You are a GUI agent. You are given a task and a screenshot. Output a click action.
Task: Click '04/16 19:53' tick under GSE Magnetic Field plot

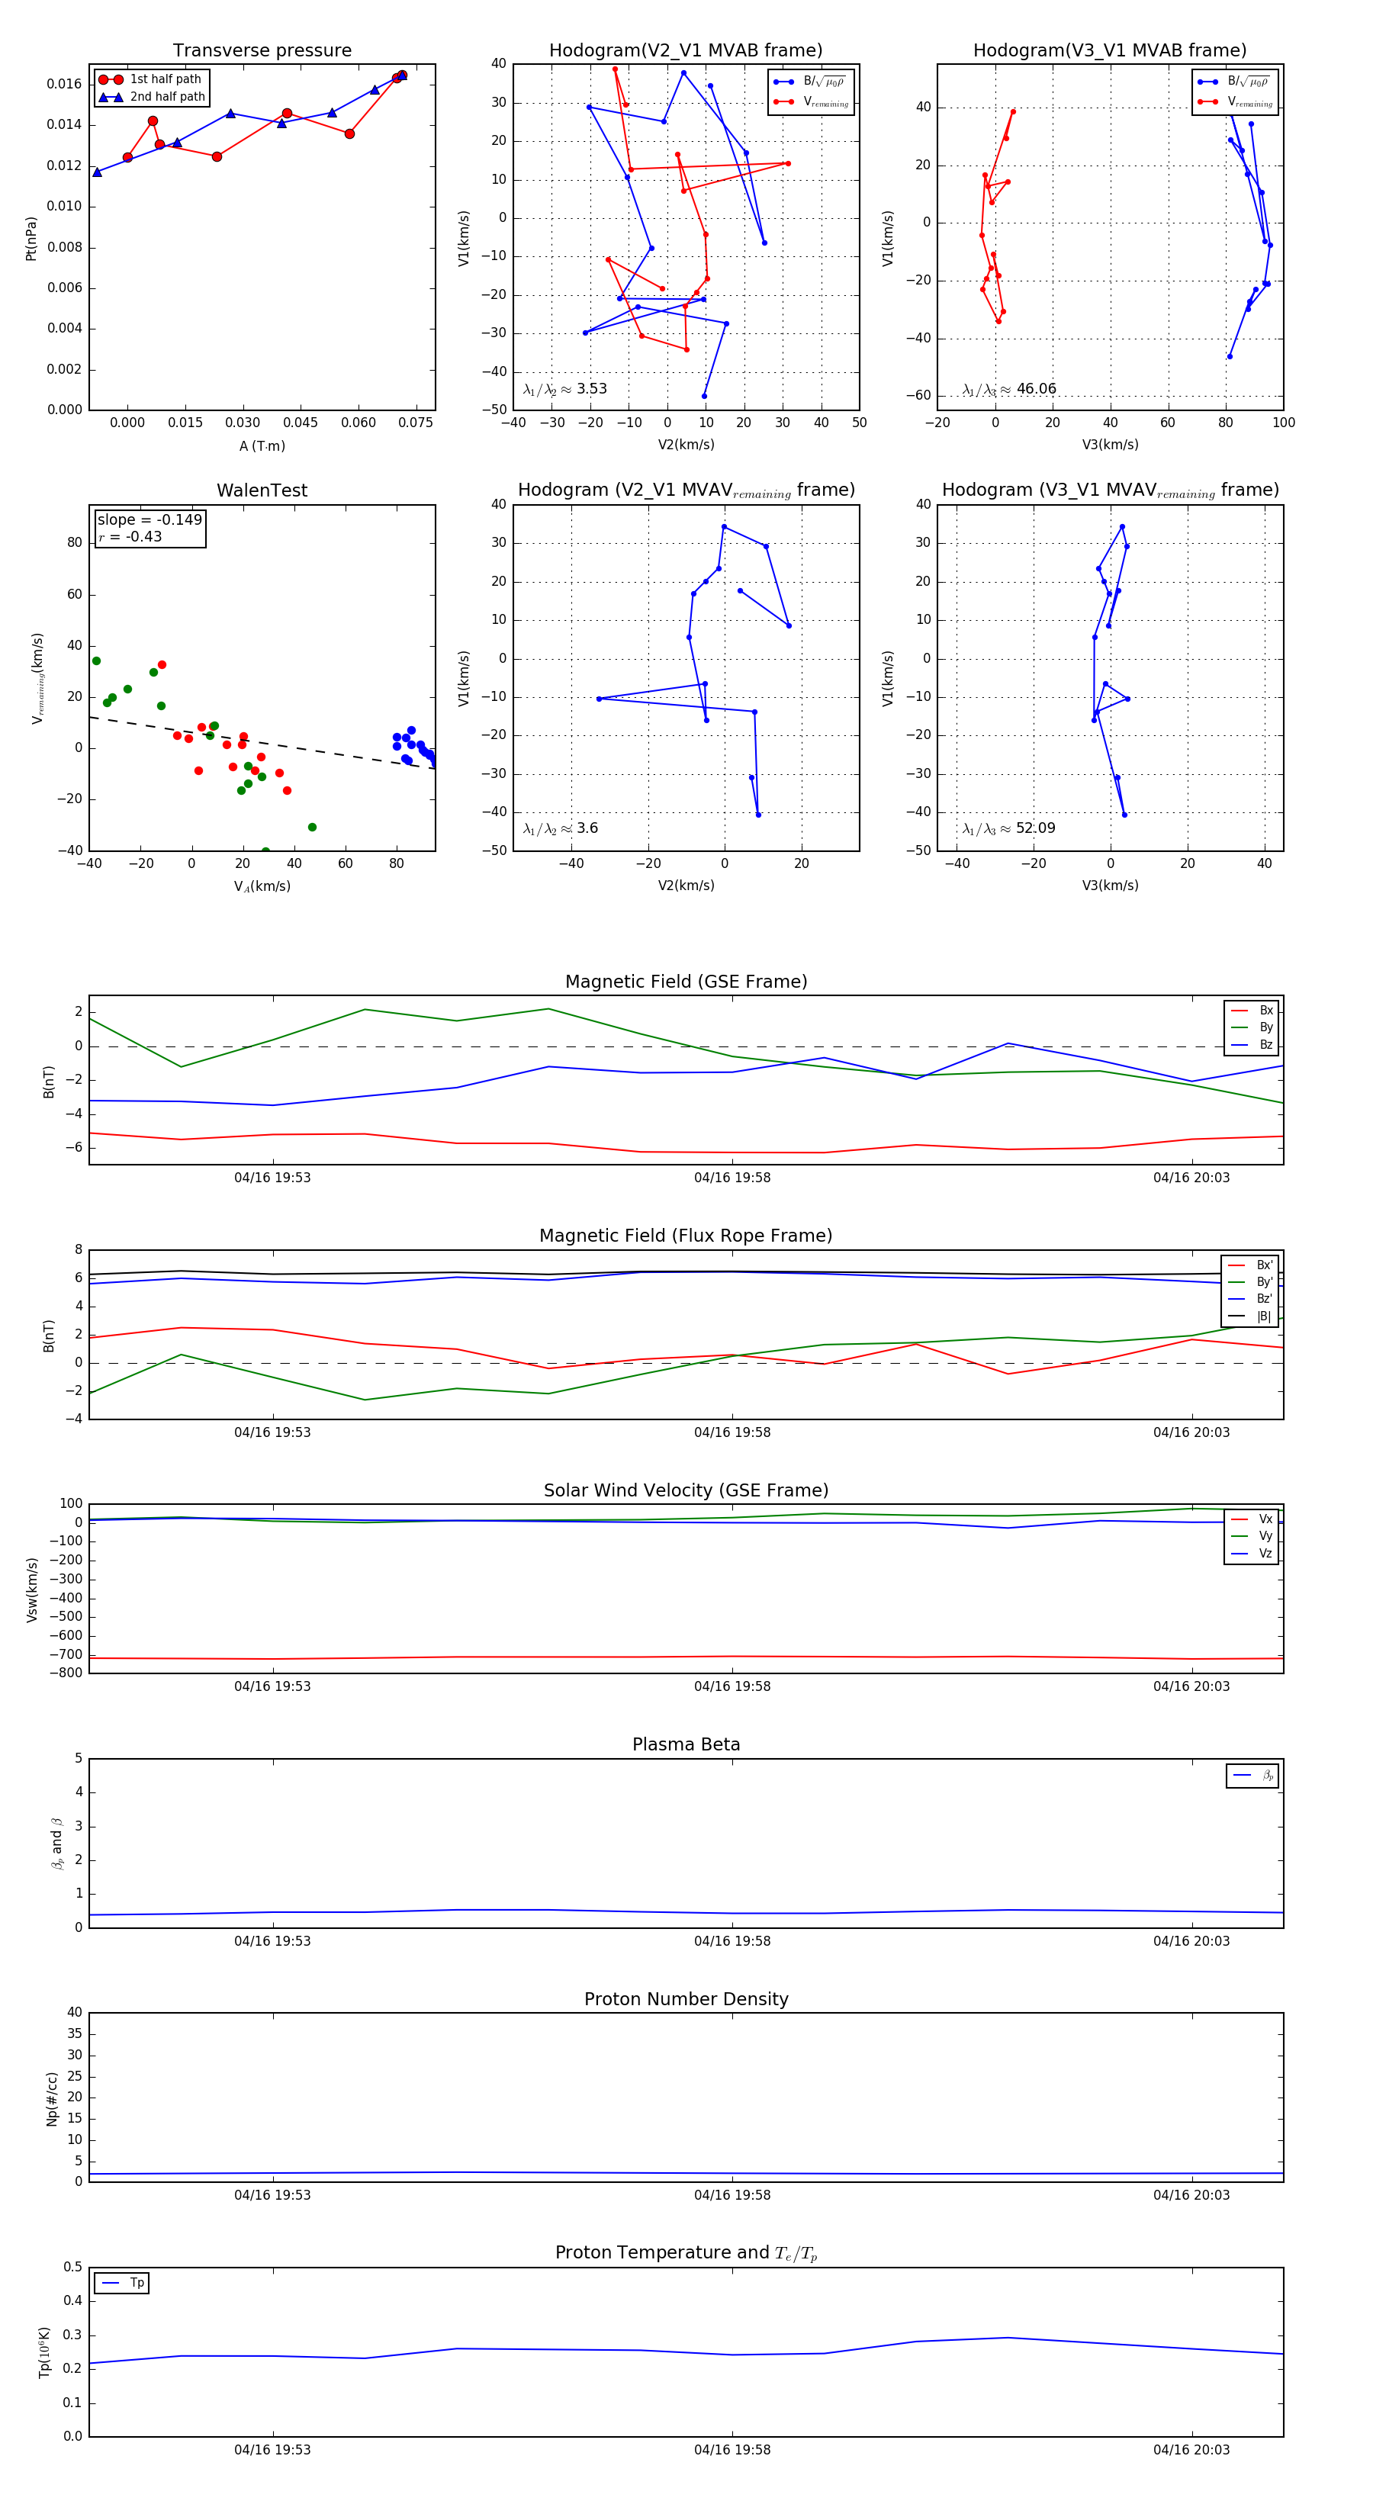272,1178
